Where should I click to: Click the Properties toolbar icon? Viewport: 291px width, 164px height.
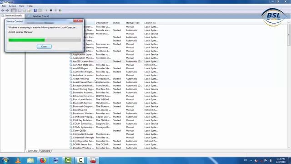(20, 10)
